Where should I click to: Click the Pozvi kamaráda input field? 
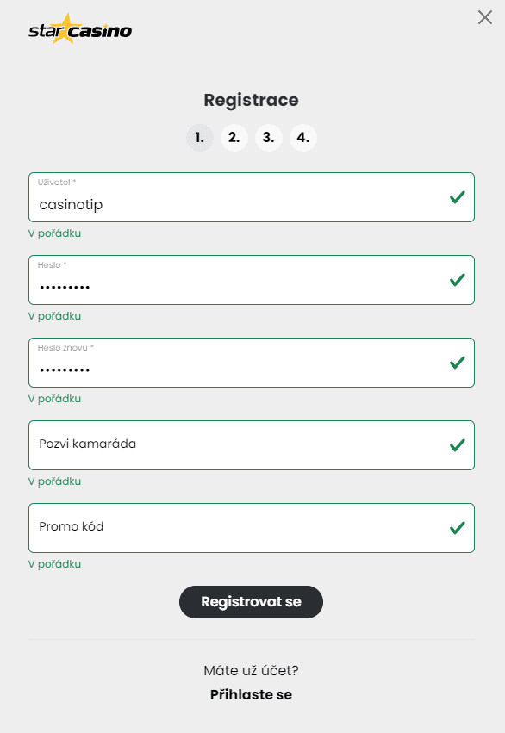click(215, 444)
